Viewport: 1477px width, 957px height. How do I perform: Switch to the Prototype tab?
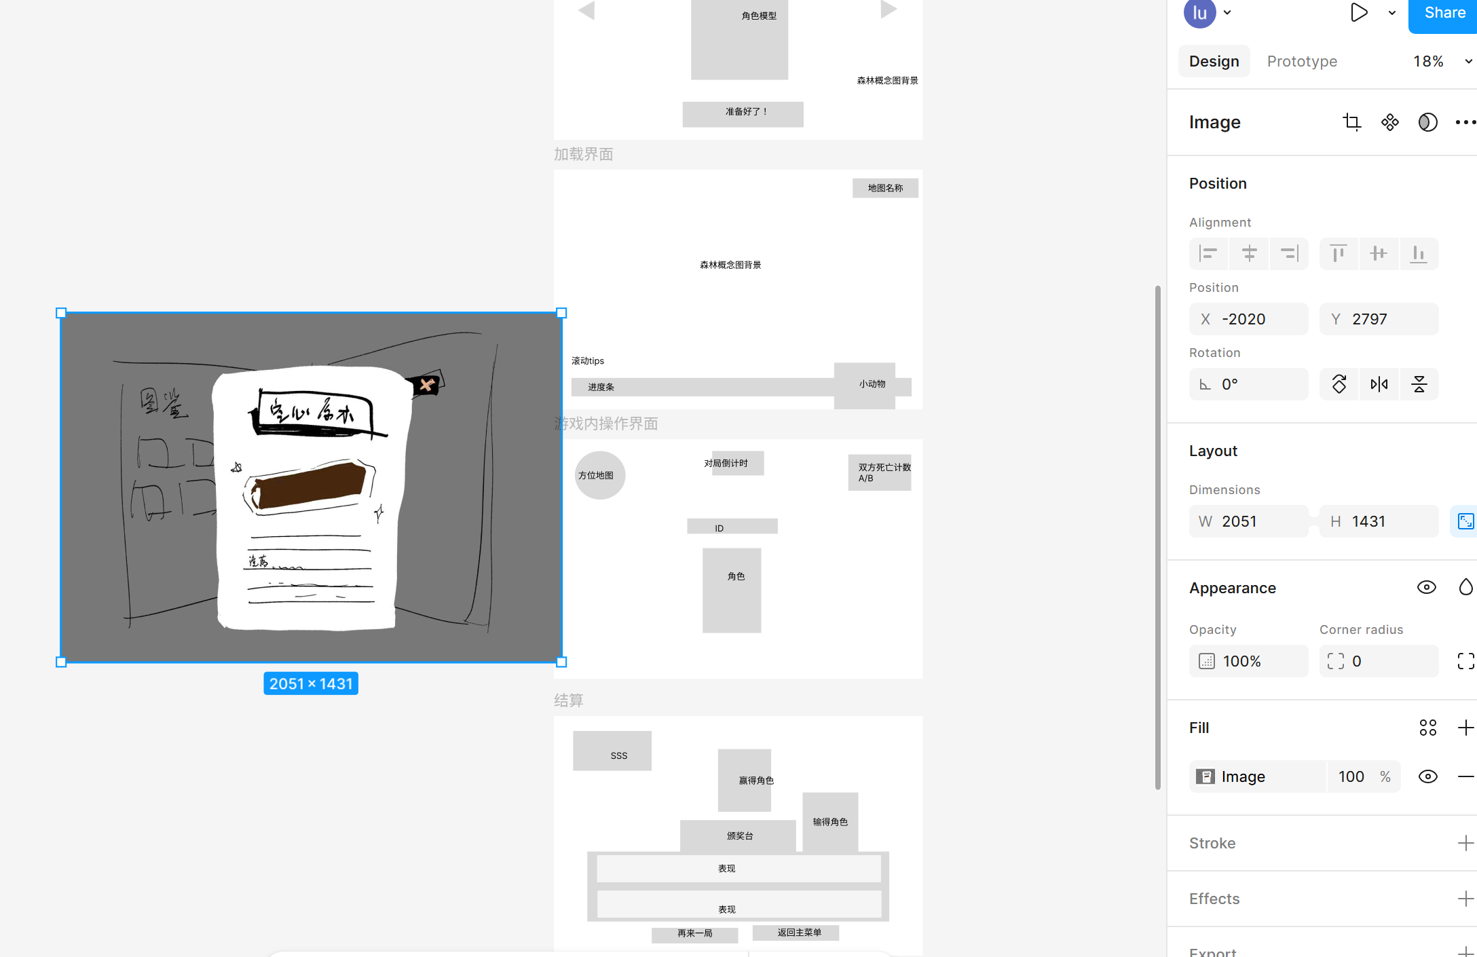1302,61
